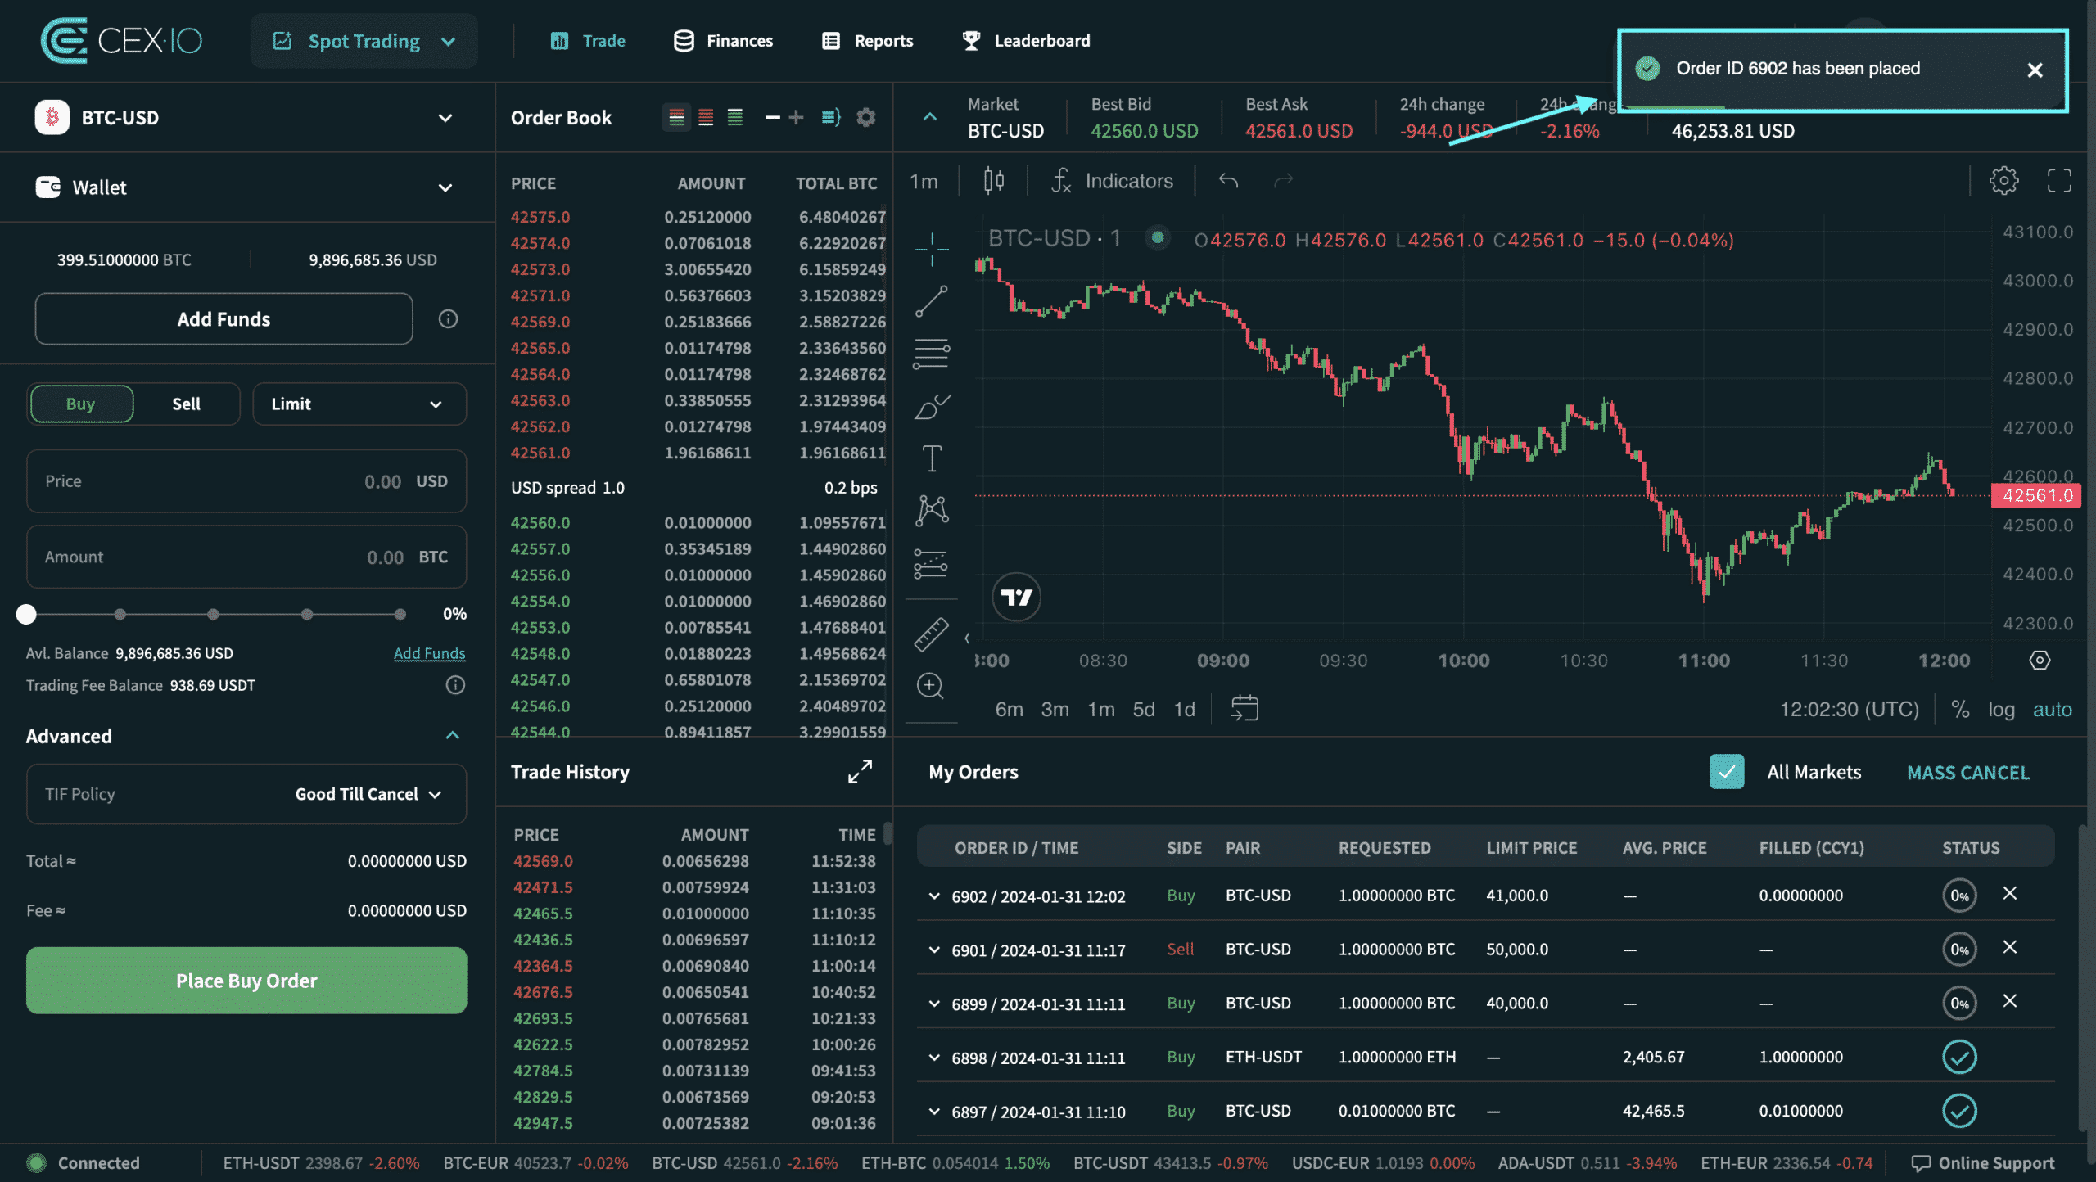Image resolution: width=2096 pixels, height=1182 pixels.
Task: Undo the last chart action
Action: point(1228,180)
